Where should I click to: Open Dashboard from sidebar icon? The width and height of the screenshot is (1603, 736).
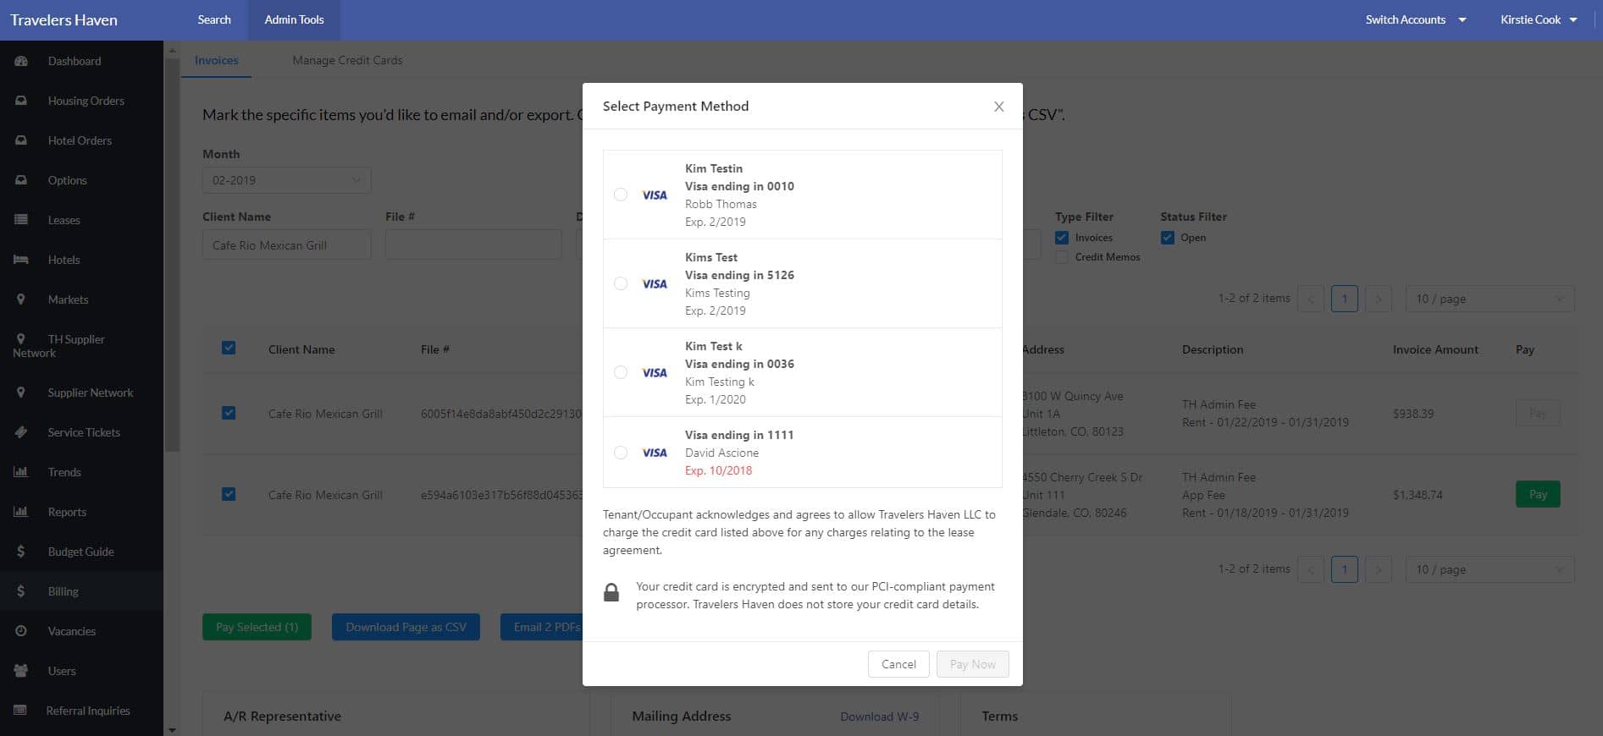click(x=21, y=61)
